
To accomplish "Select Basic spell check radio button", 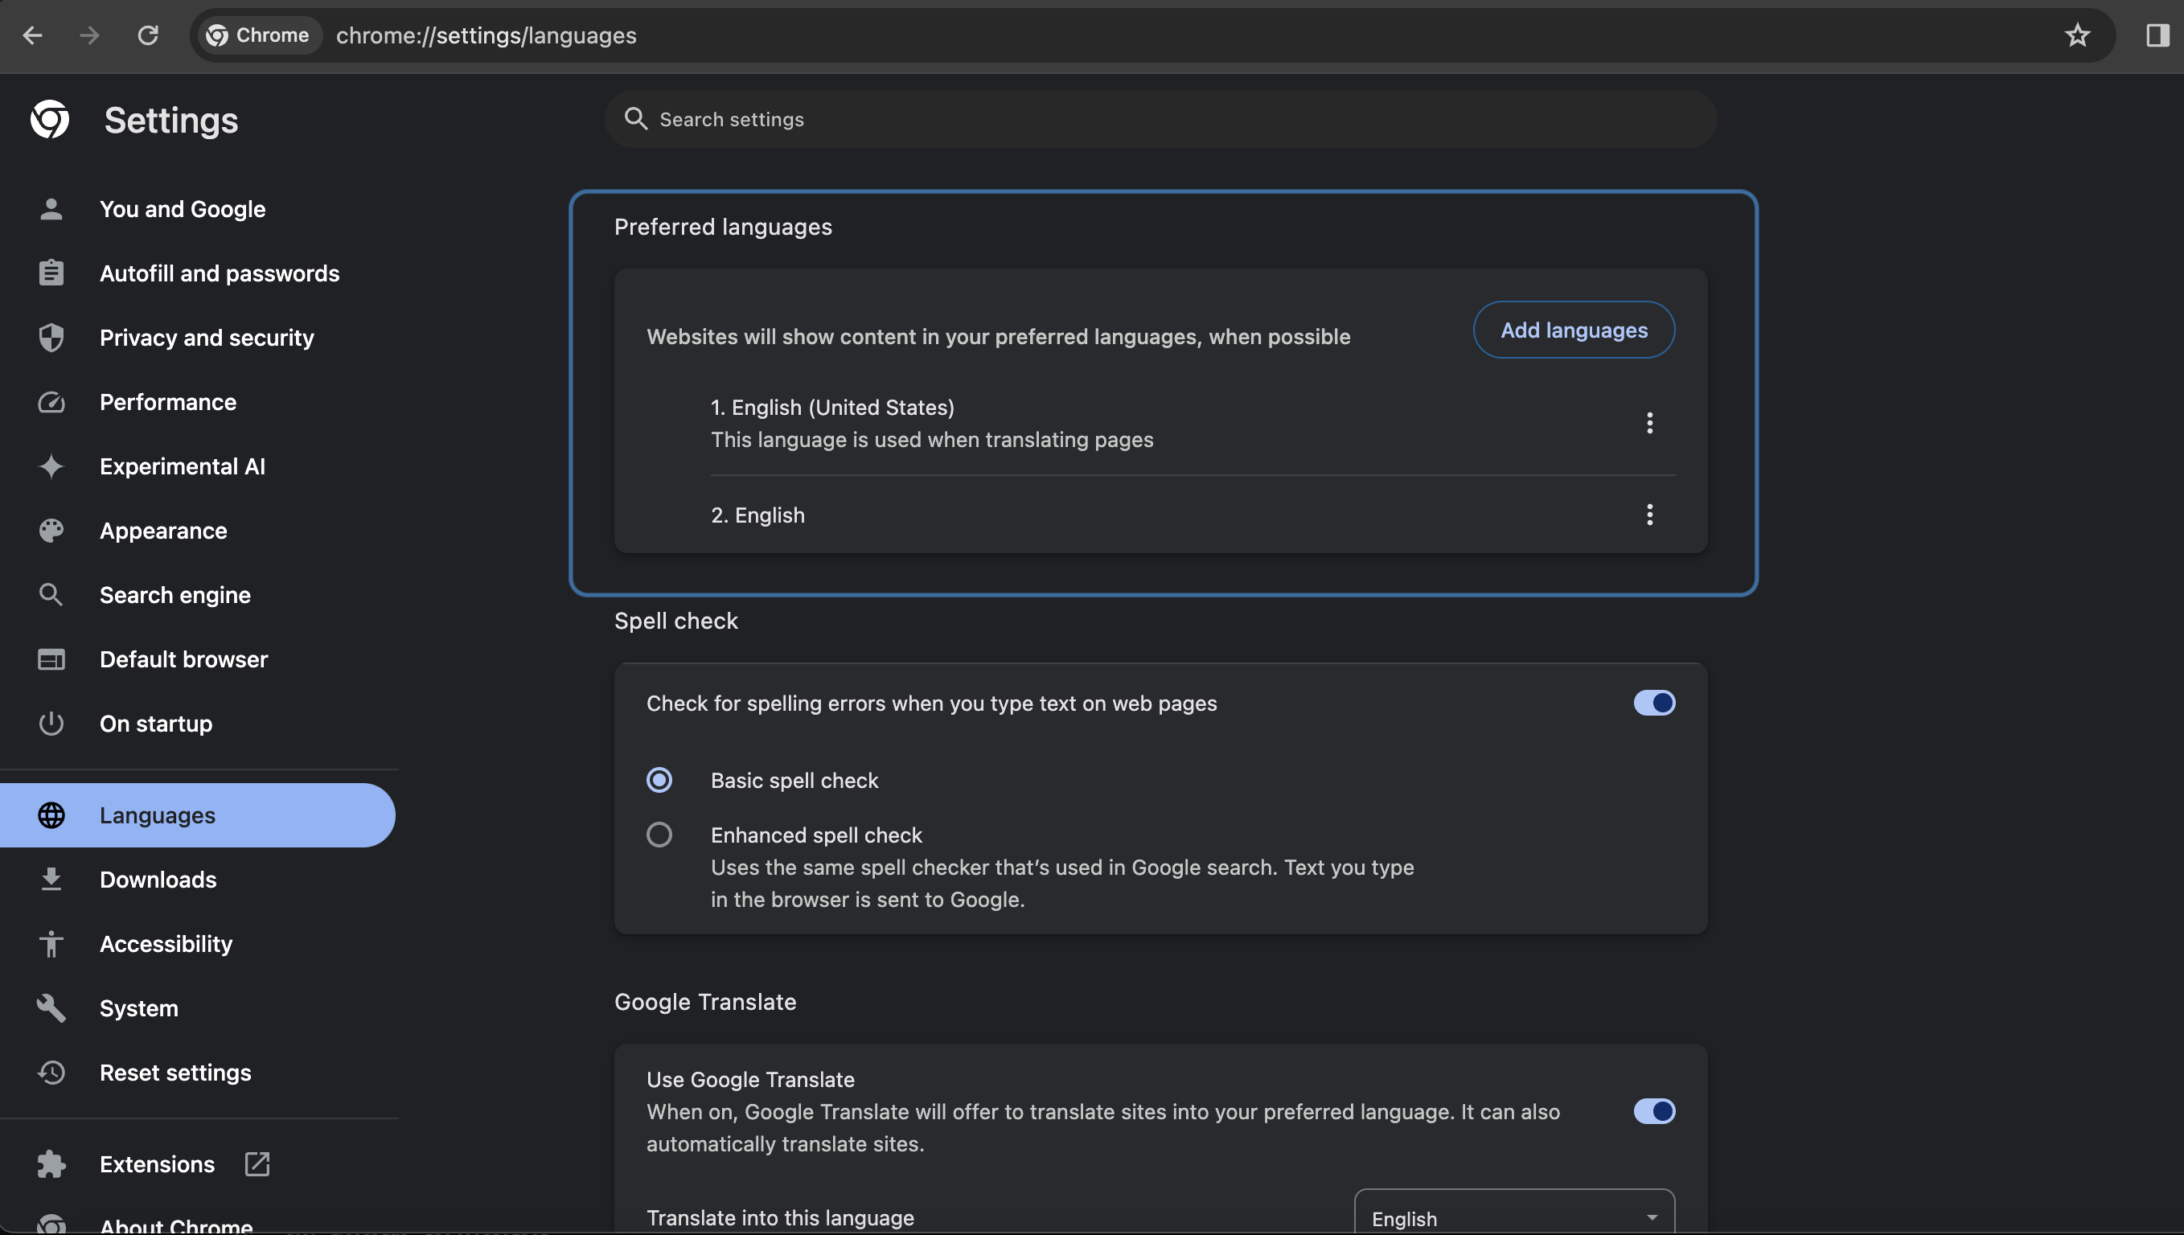I will coord(659,781).
